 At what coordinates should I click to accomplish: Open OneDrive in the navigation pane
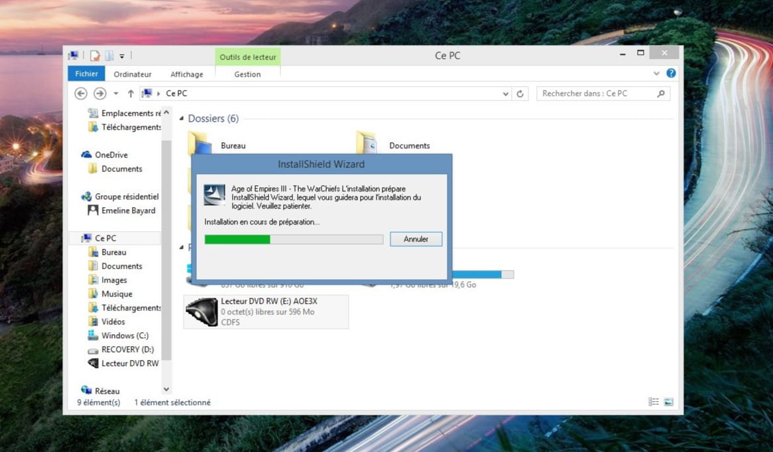click(111, 155)
